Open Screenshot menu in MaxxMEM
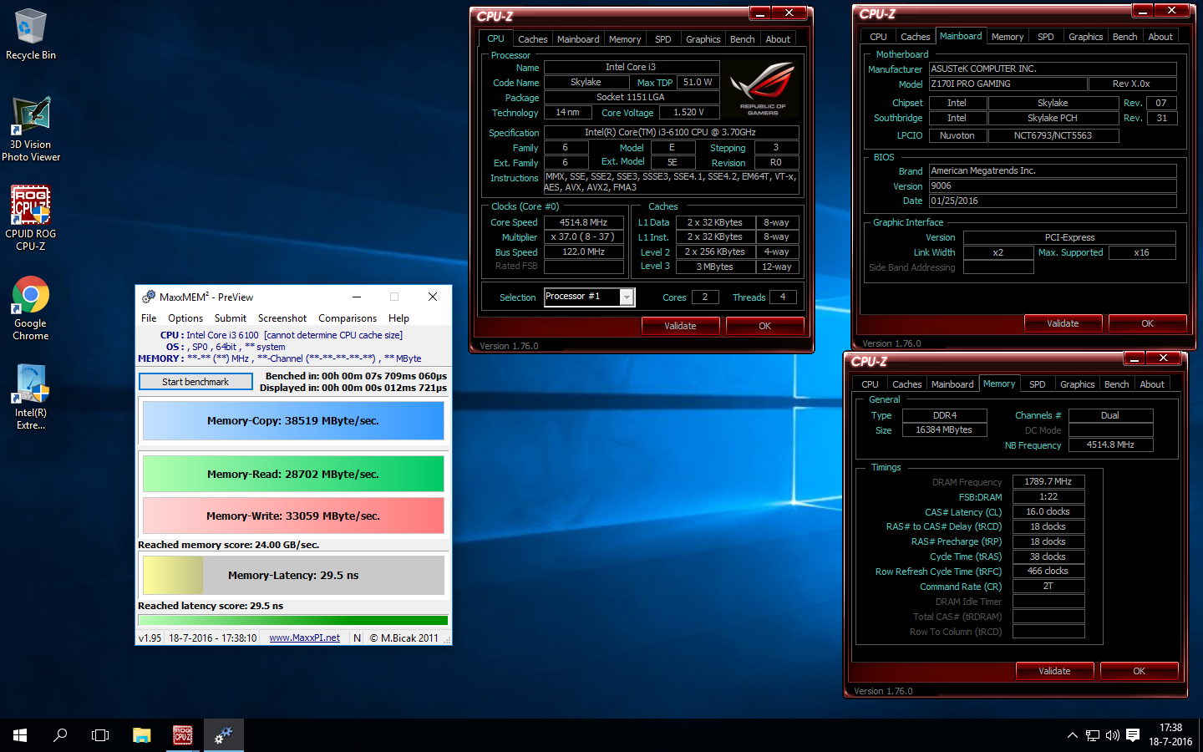 (x=282, y=318)
